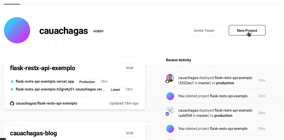Click the bot avatar on the 38m deployment activity
This screenshot has height=140, width=284.
tap(170, 111)
